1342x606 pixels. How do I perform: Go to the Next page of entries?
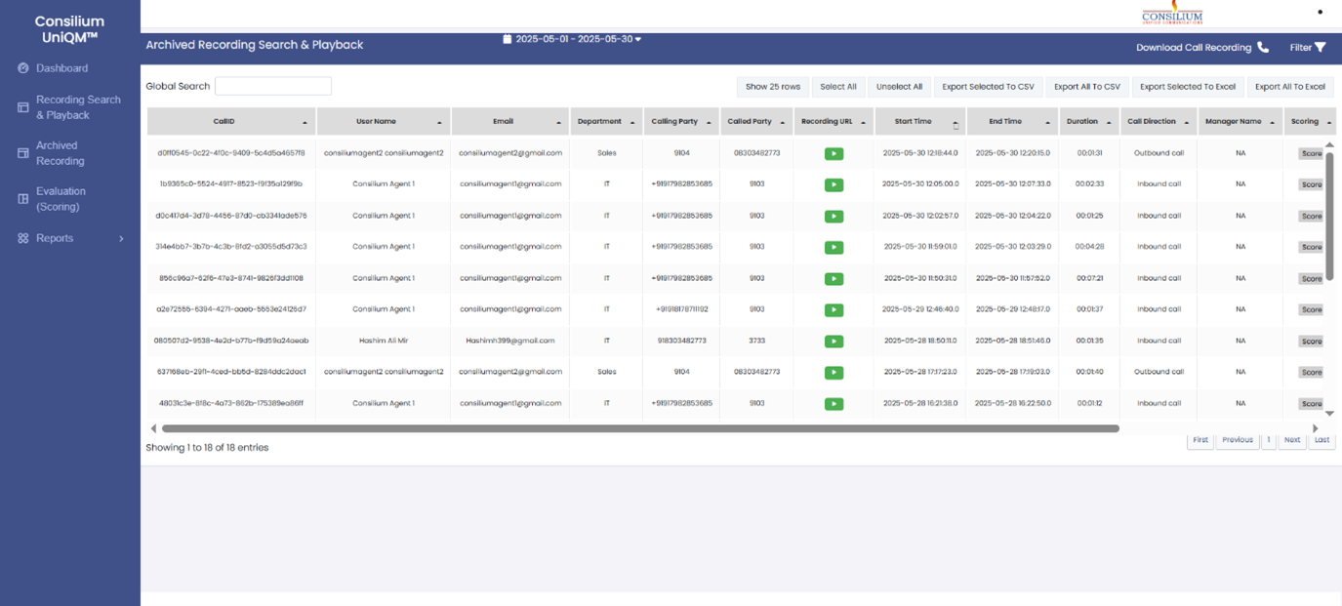(x=1291, y=440)
